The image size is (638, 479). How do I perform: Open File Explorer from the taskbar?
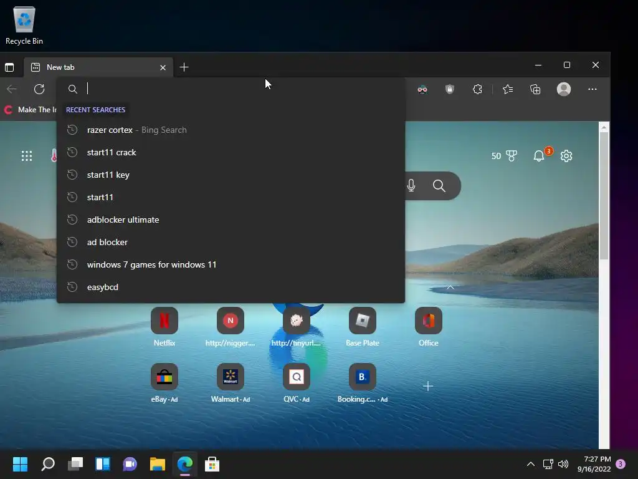point(158,464)
